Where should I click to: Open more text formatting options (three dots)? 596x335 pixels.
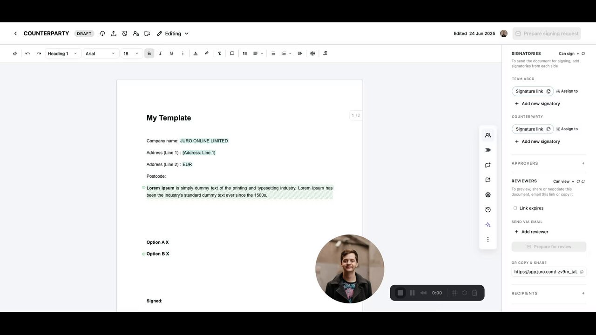pos(183,54)
